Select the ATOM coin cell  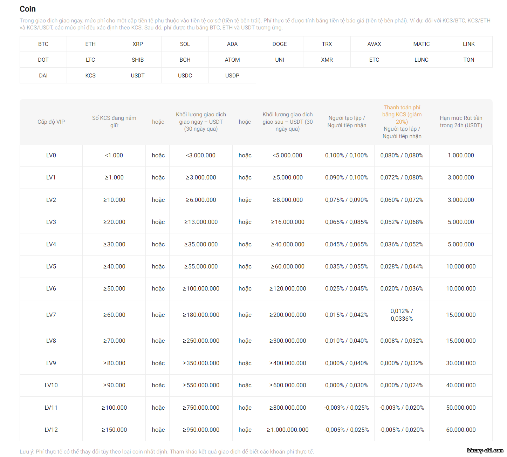pos(232,60)
